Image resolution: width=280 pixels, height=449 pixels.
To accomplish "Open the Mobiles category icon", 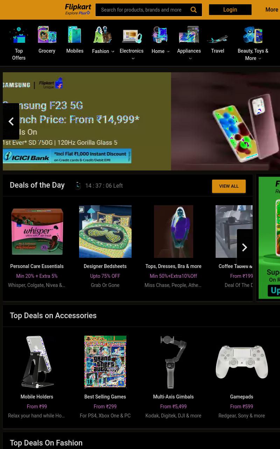I will click(x=75, y=35).
